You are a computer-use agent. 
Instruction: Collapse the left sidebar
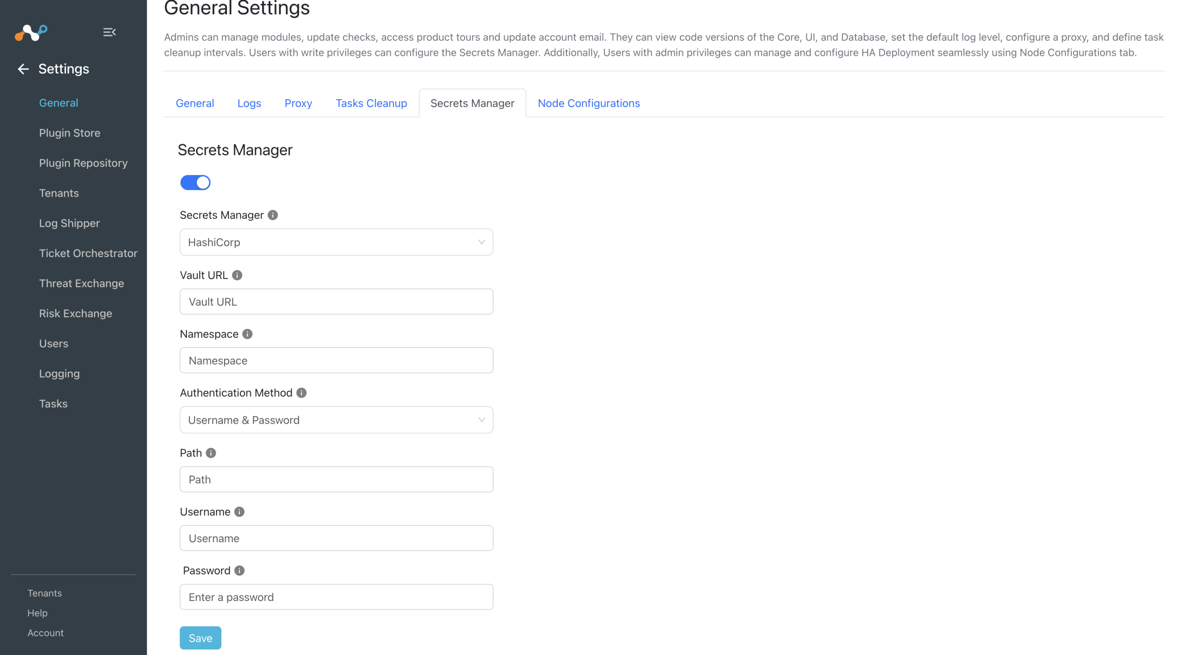pos(109,32)
